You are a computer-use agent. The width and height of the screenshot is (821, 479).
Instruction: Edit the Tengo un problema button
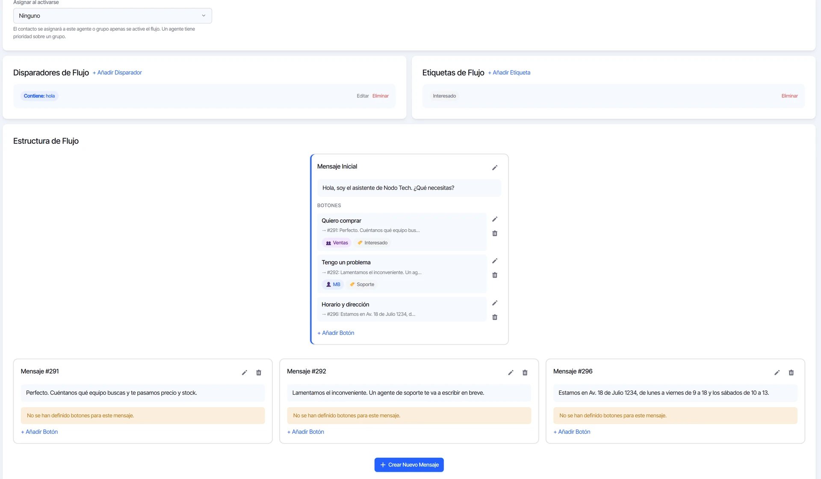[x=495, y=261]
